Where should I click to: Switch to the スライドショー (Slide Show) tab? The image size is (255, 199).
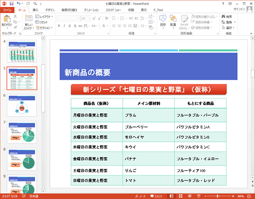[x=113, y=10]
